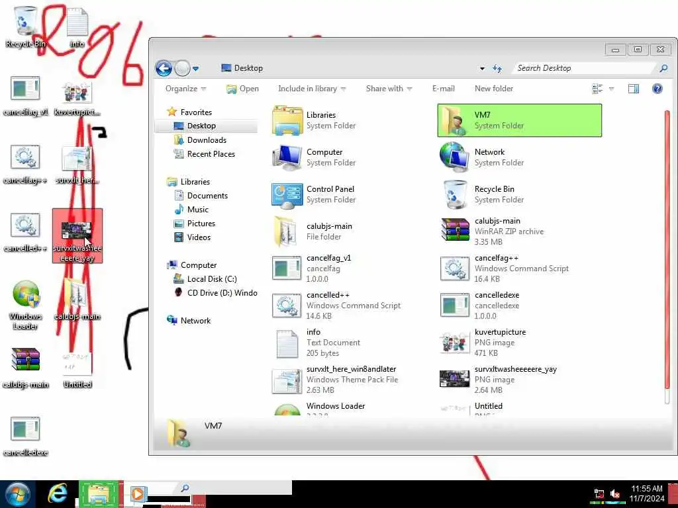Select the Network system folder icon

[x=454, y=157]
